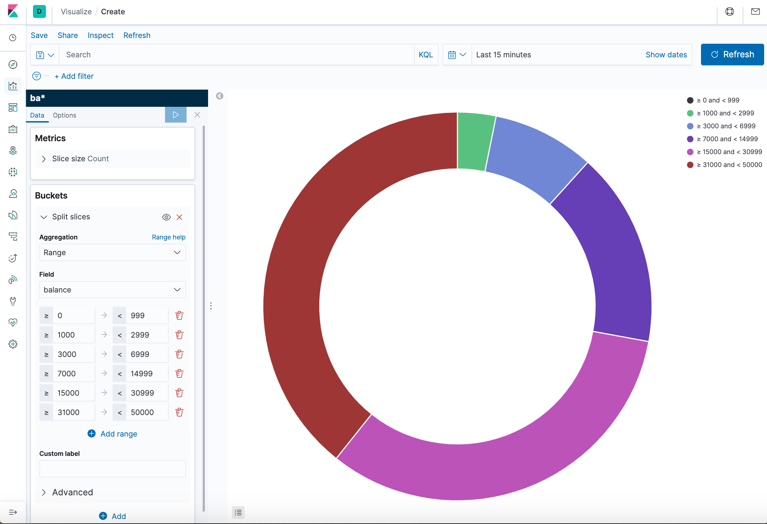Viewport: 767px width, 524px height.
Task: Click Add bucket button at bottom
Action: [x=112, y=516]
